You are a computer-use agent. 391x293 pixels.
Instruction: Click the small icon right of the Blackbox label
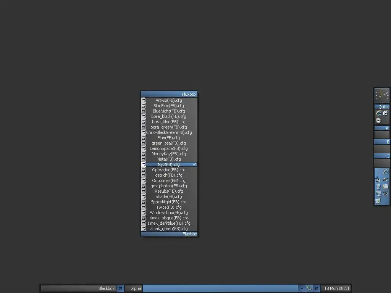pyautogui.click(x=120, y=288)
